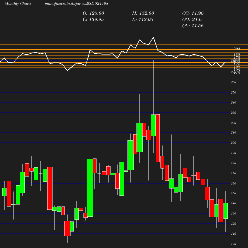Viewport: 248px width, 248px height.
Task: Select the low value 'L: 112.05'
Action: pyautogui.click(x=143, y=20)
